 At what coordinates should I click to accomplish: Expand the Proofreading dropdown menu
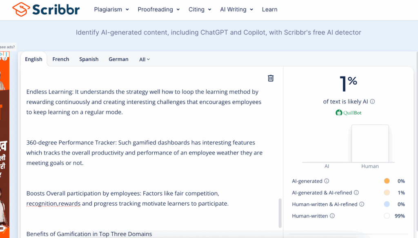[x=159, y=9]
